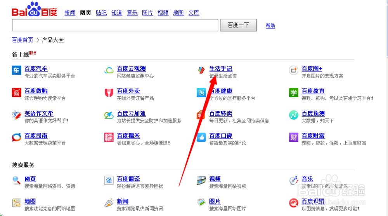Click the 帮助 help link
Screen dimensions: 388x216
click(x=270, y=26)
